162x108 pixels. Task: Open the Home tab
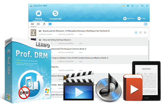coord(39,15)
